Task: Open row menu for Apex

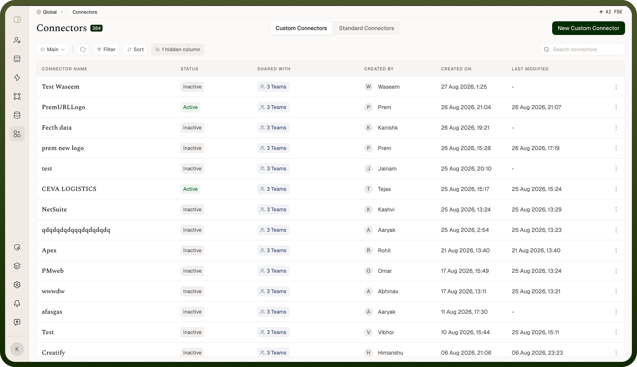Action: tap(616, 251)
